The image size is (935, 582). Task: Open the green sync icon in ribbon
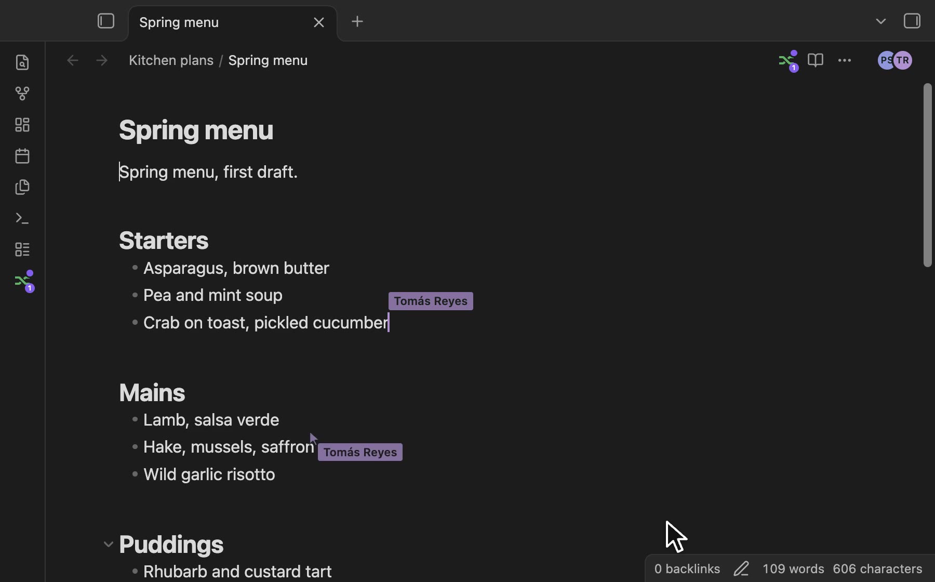point(23,281)
